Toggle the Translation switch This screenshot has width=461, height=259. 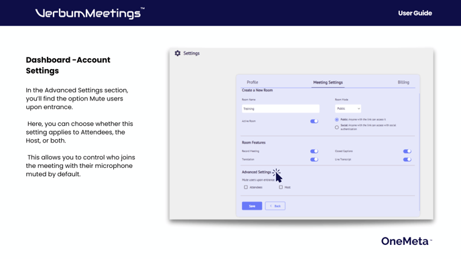coord(314,159)
